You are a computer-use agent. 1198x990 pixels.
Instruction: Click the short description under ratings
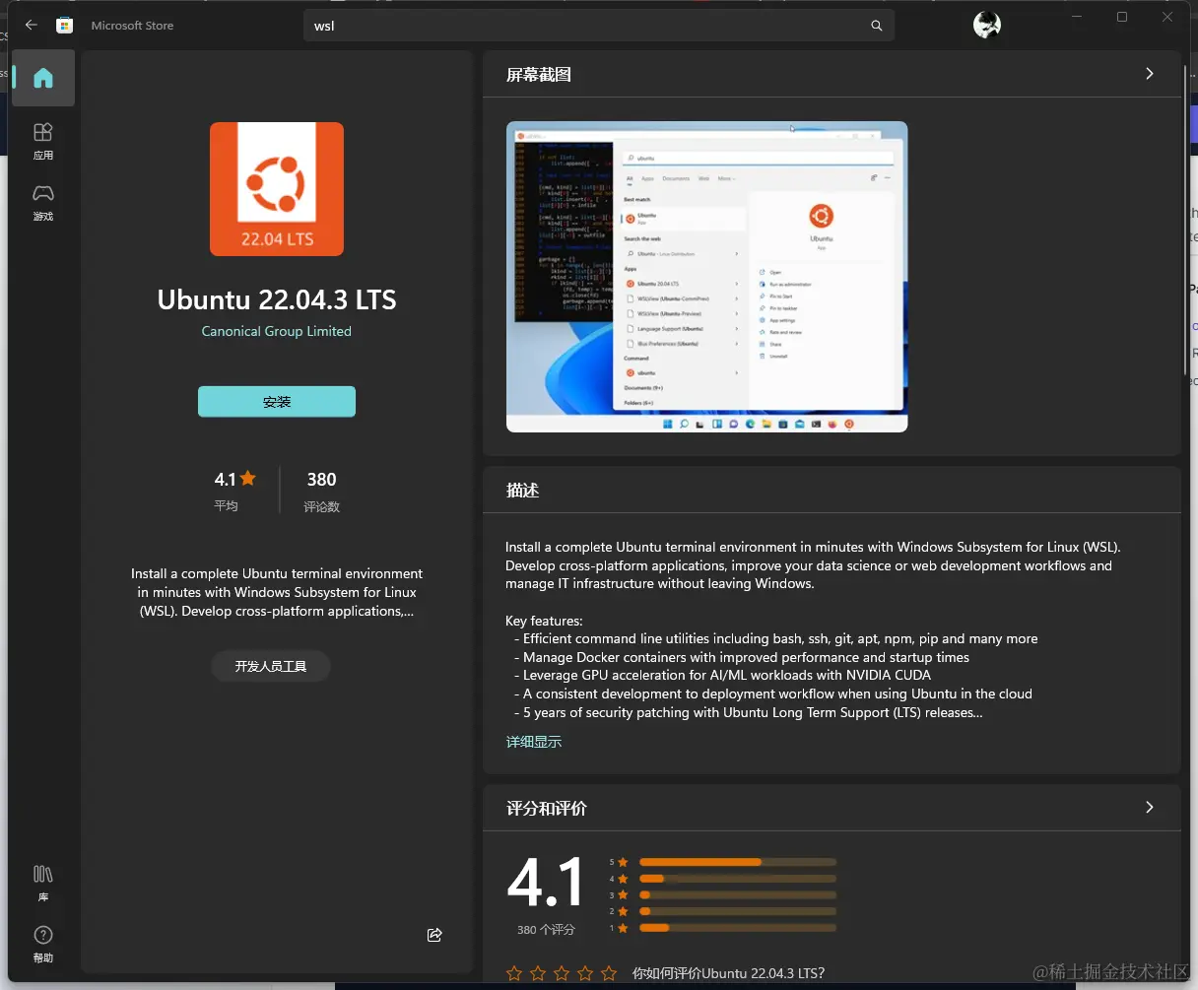coord(277,592)
